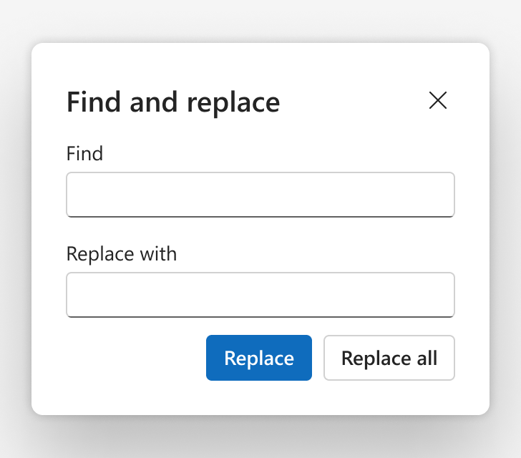The width and height of the screenshot is (521, 458).
Task: Click the Replace all button
Action: tap(389, 358)
